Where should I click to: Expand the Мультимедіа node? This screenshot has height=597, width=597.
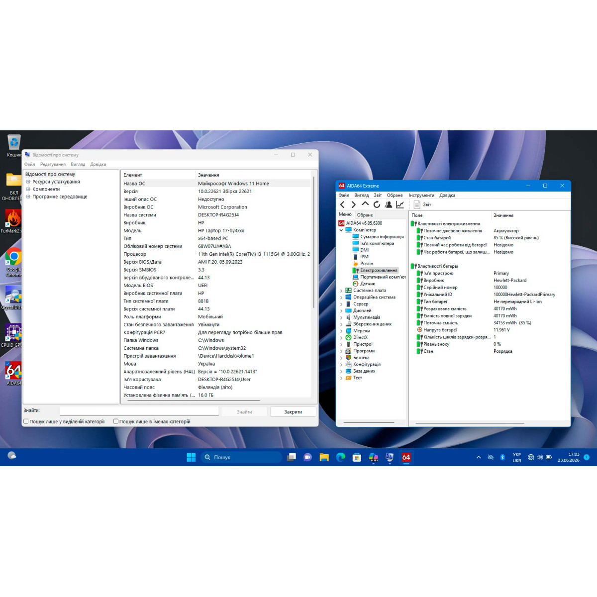pyautogui.click(x=341, y=317)
